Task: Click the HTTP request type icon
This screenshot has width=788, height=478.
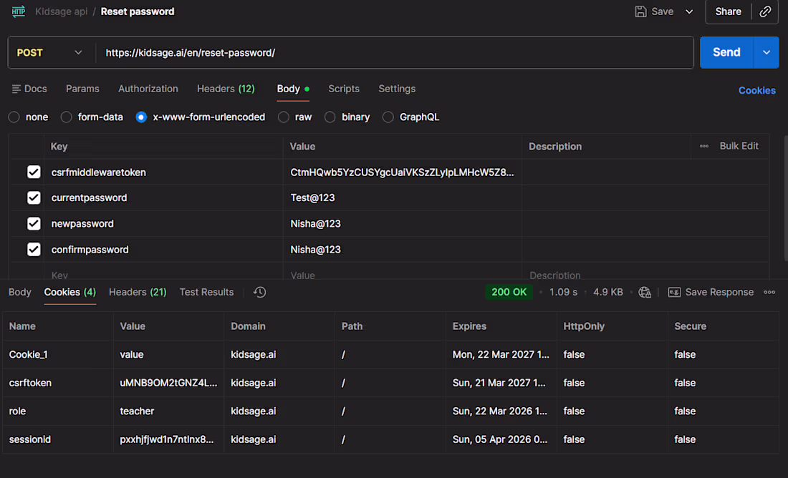Action: [19, 11]
